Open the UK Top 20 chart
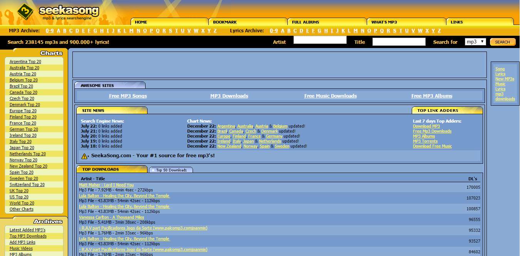This screenshot has width=520, height=256. (19, 191)
